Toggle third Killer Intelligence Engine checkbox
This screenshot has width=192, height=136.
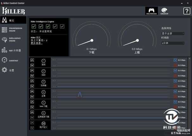click(x=48, y=26)
